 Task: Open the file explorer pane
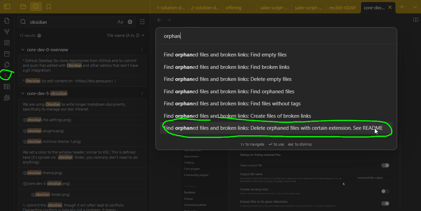tap(23, 7)
